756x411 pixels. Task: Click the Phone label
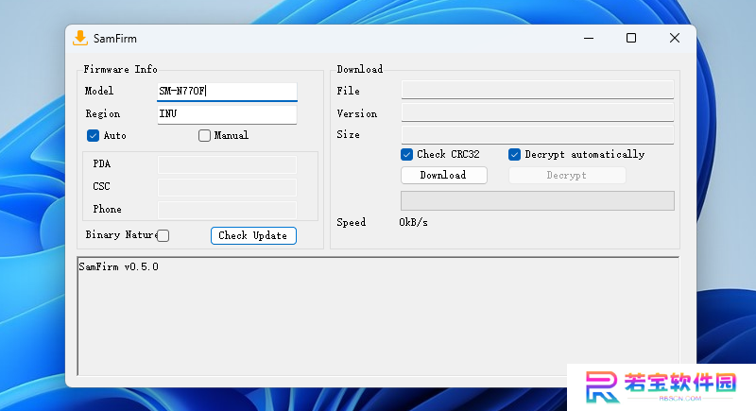[x=107, y=209]
